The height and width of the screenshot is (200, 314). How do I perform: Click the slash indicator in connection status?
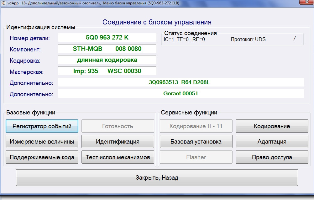pyautogui.click(x=295, y=38)
